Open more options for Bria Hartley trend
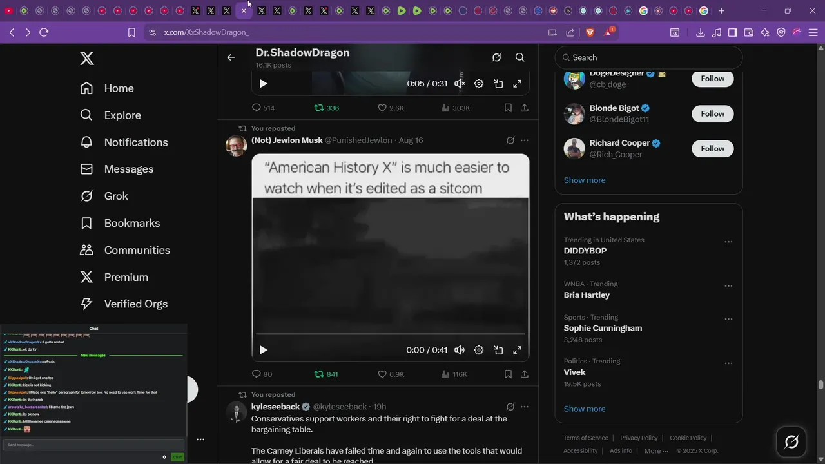Image resolution: width=825 pixels, height=464 pixels. 728,285
